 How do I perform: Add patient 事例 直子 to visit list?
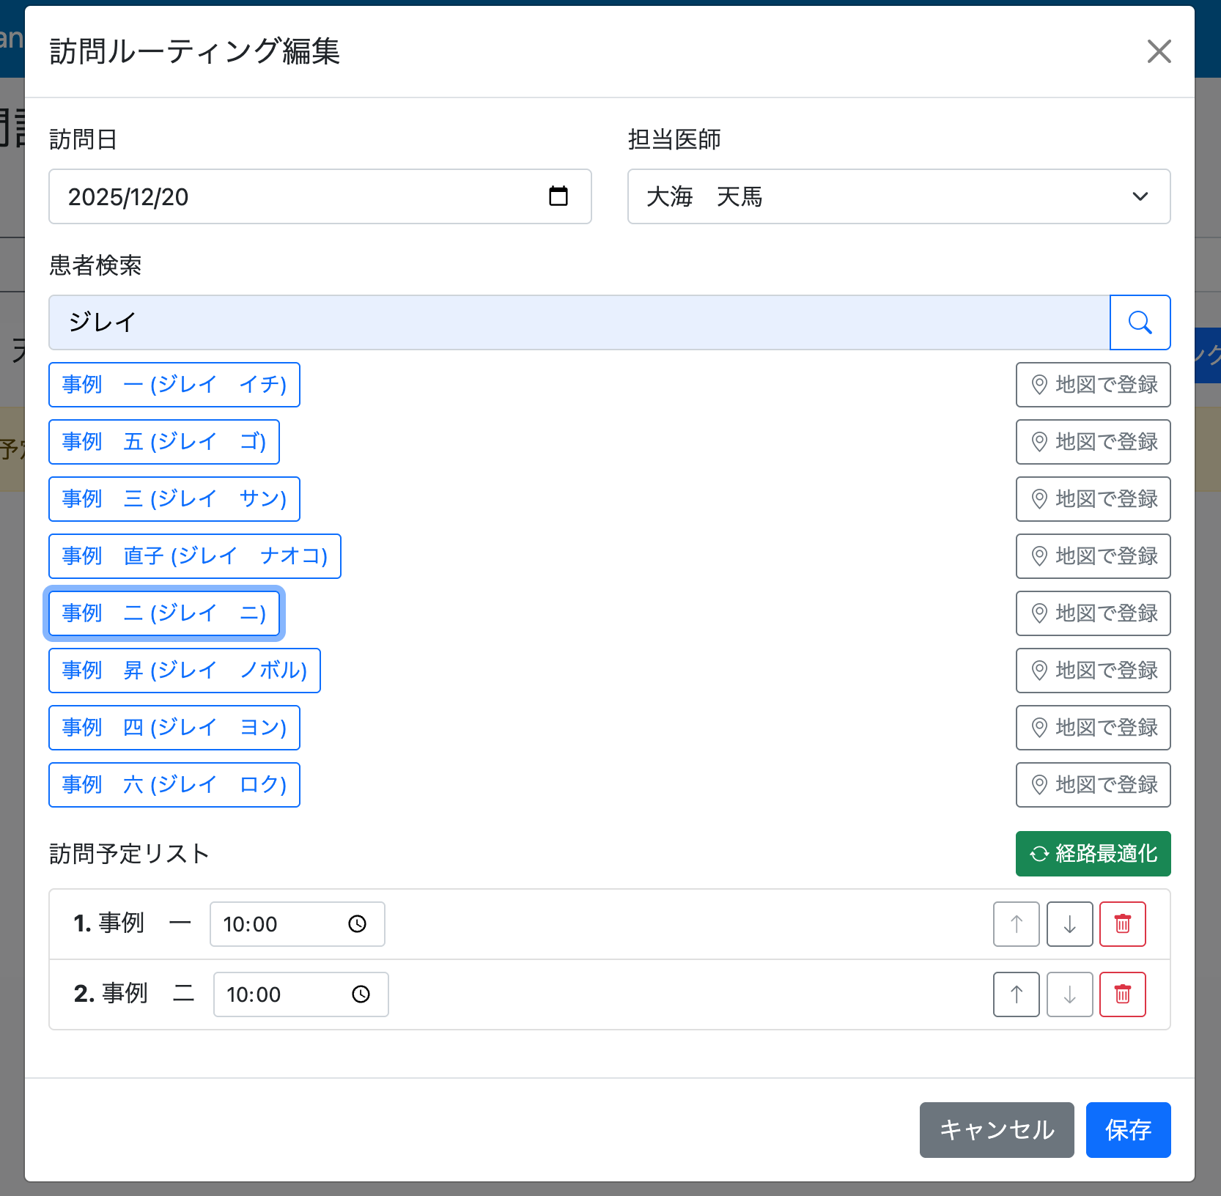pyautogui.click(x=194, y=556)
